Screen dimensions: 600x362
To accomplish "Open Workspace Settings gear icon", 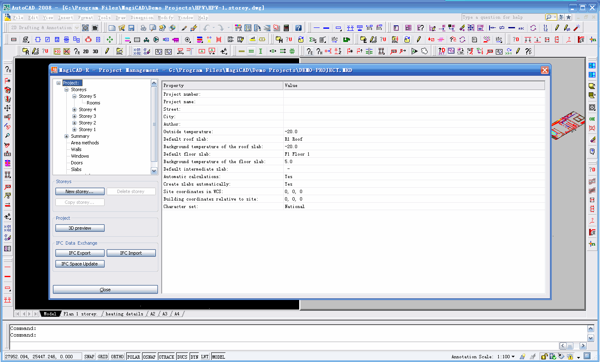I will [85, 28].
